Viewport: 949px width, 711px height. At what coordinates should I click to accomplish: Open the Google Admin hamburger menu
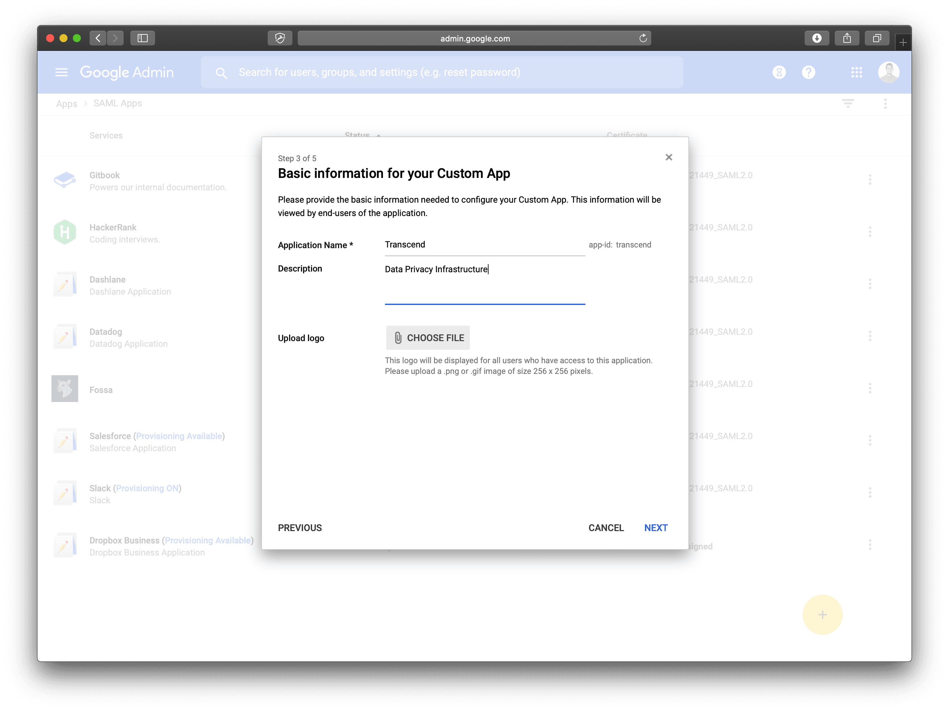[61, 72]
